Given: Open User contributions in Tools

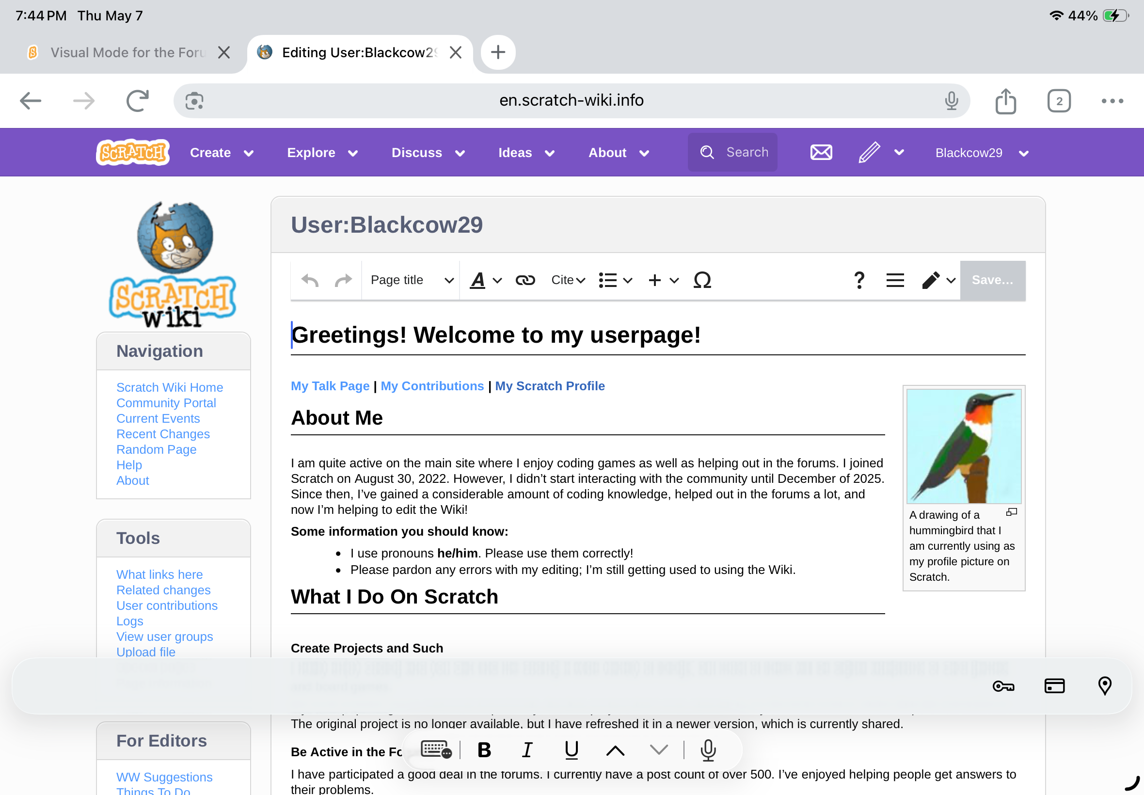Looking at the screenshot, I should tap(167, 606).
